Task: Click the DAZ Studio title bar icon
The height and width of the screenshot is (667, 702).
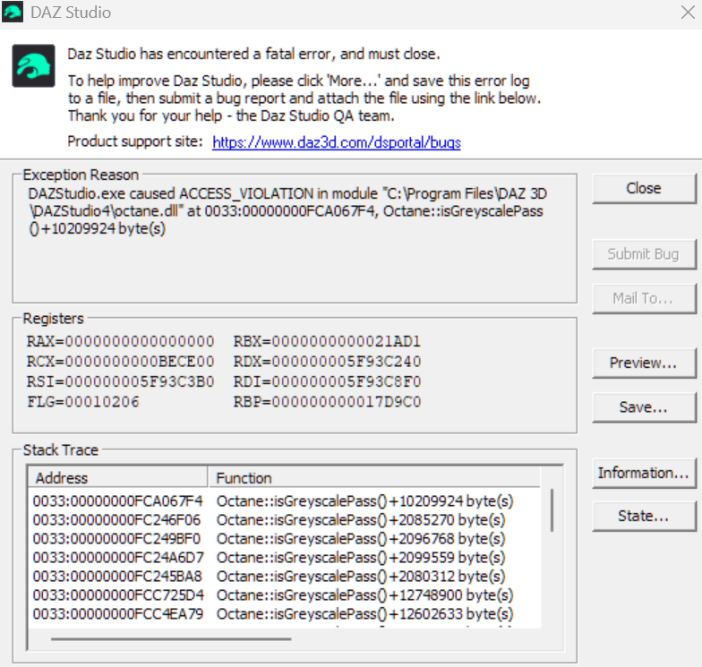Action: (13, 12)
